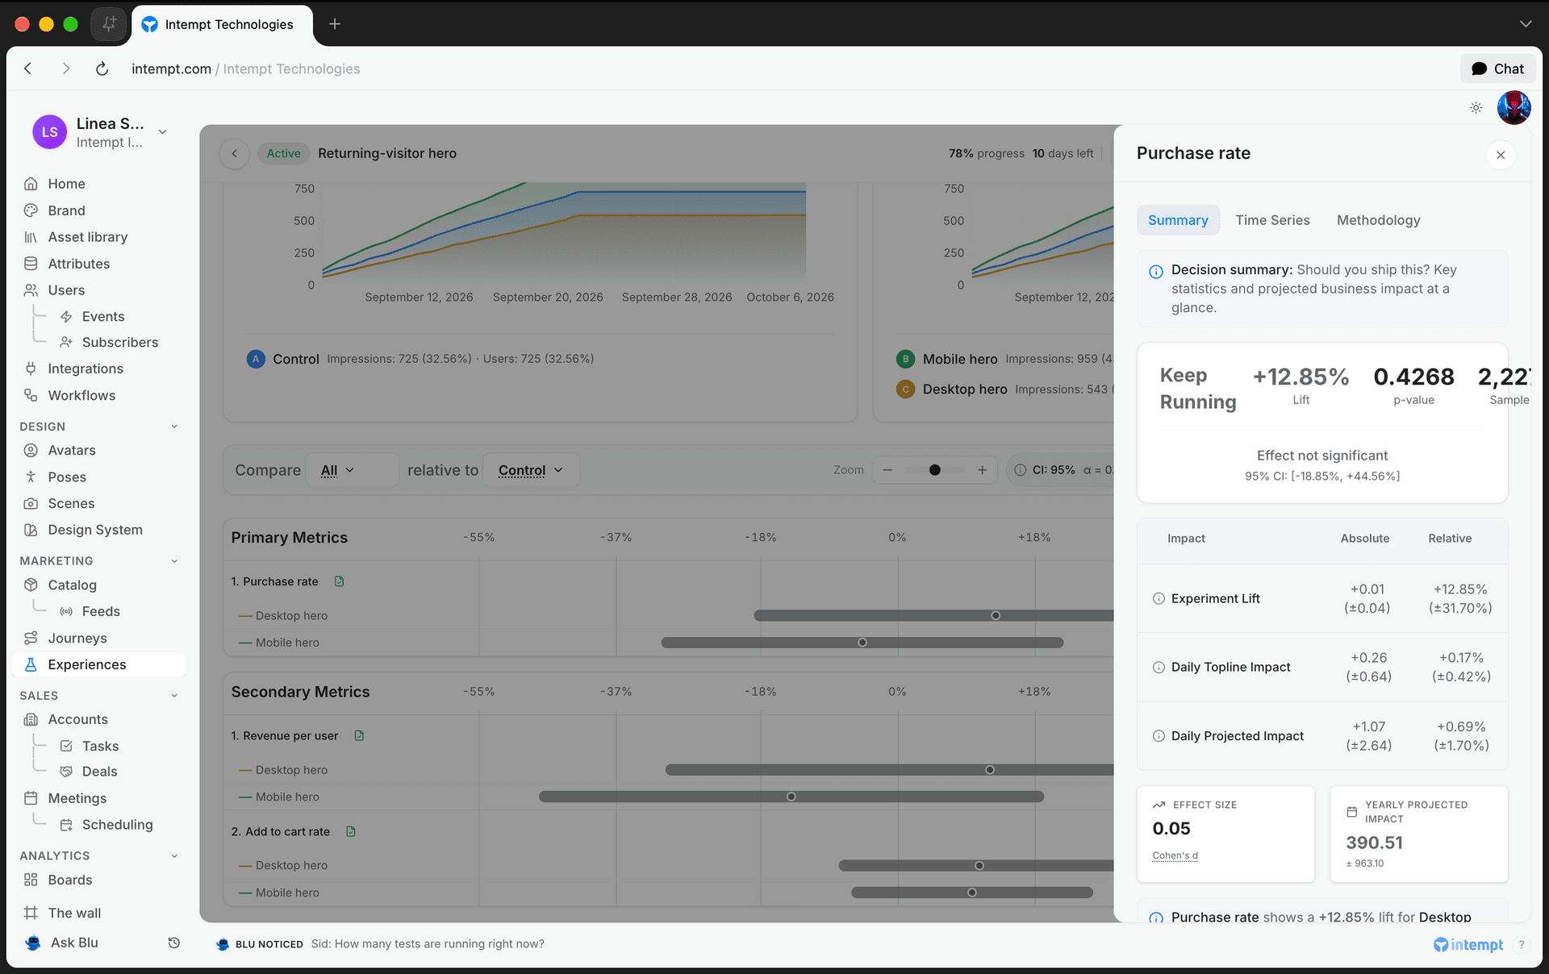The image size is (1549, 974).
Task: Open a new browser tab
Action: 335,24
